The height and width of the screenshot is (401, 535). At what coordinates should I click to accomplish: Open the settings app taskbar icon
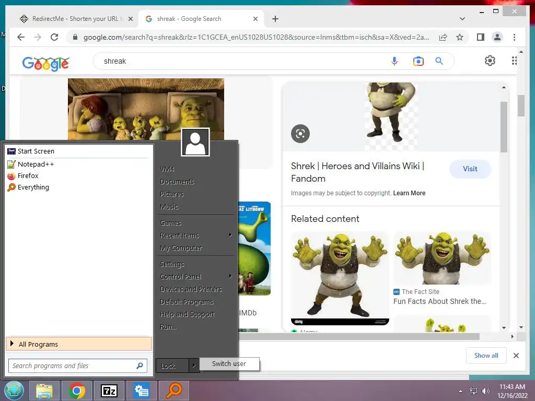click(x=141, y=391)
